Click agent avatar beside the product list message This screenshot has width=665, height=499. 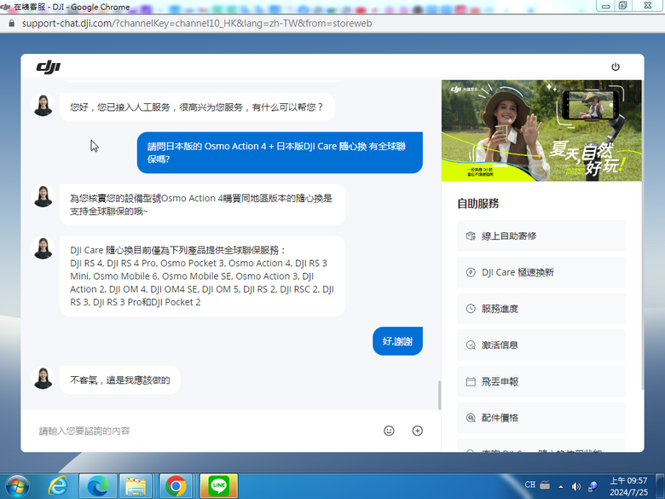[43, 248]
